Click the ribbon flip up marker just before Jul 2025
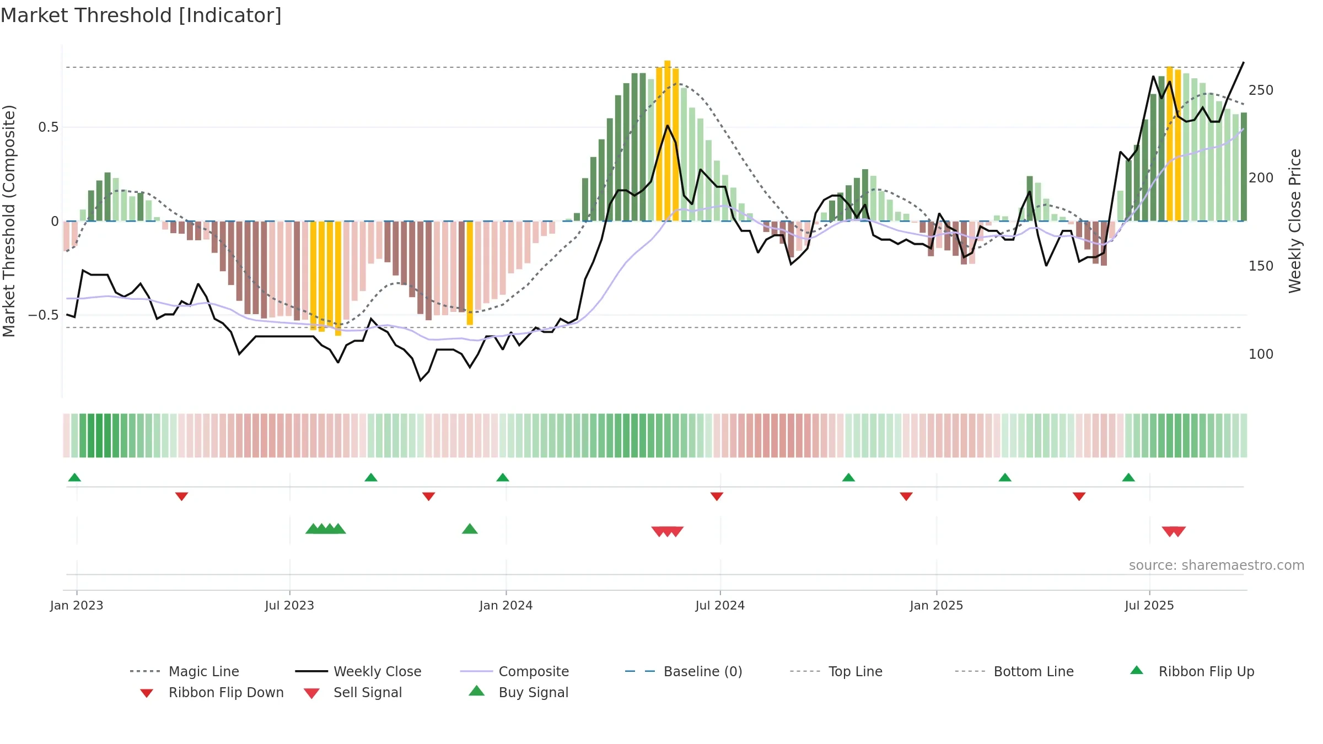Viewport: 1323px width, 744px height. 1128,477
